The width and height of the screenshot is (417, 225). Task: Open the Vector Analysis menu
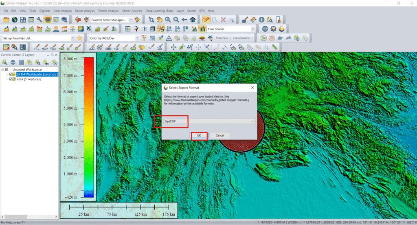click(x=132, y=11)
